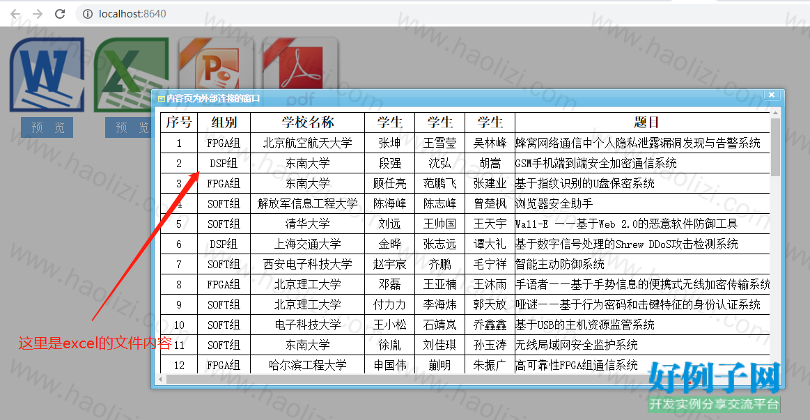Select cell 申国伟
This screenshot has width=810, height=420.
389,364
